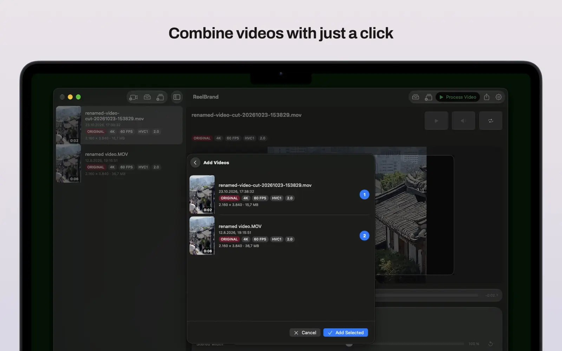Play the video preview

pyautogui.click(x=436, y=121)
